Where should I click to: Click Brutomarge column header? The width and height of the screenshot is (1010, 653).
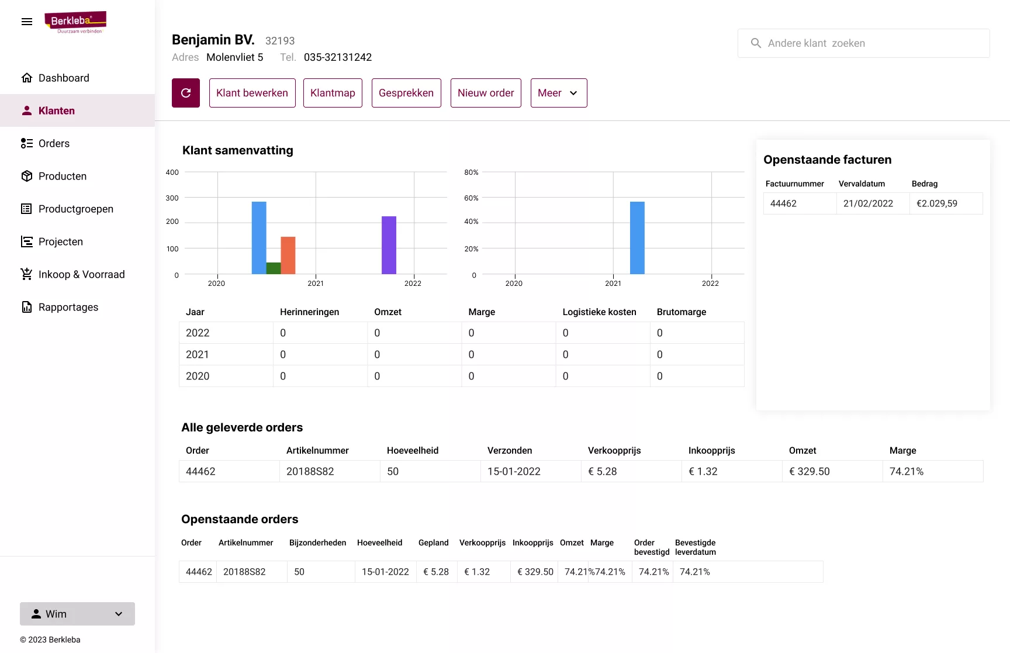[682, 312]
